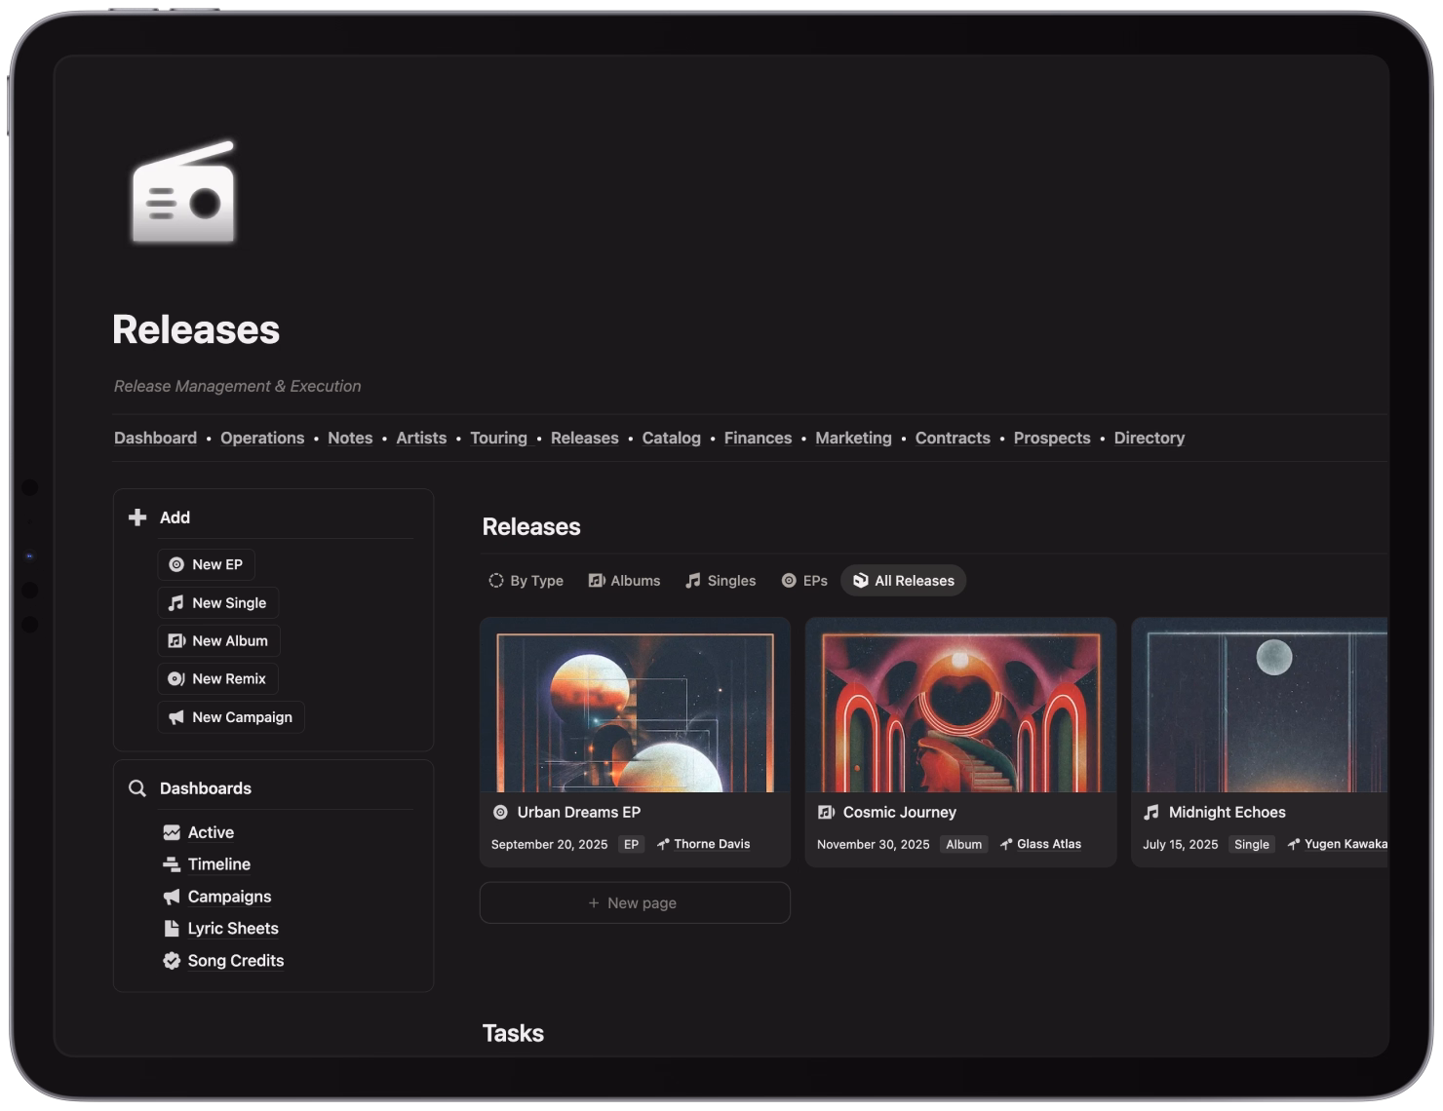This screenshot has width=1443, height=1111.
Task: Click the music note icon on New Single
Action: [175, 602]
